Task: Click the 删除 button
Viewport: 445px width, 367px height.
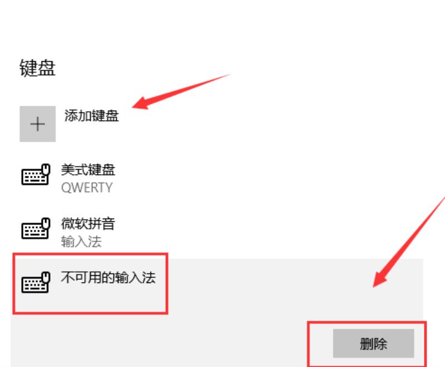Action: click(373, 344)
